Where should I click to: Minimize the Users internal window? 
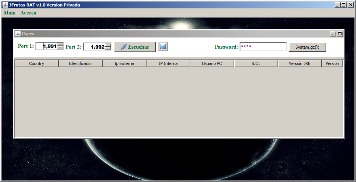click(x=333, y=34)
